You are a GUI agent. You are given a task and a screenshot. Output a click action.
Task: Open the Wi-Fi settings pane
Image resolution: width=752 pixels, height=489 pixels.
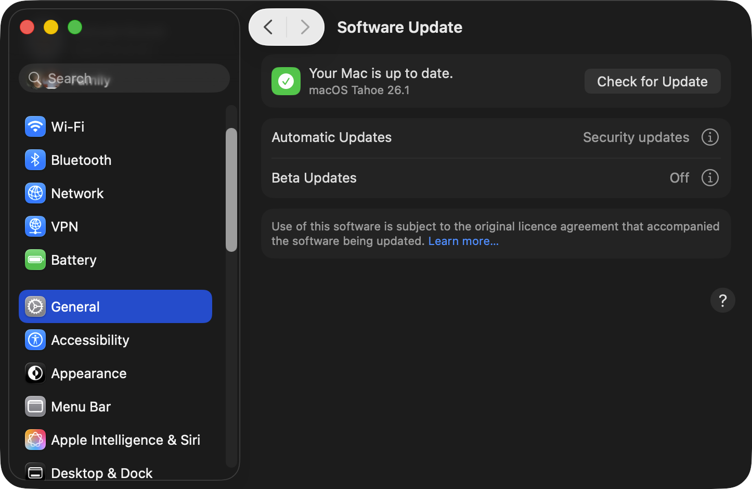tap(68, 126)
